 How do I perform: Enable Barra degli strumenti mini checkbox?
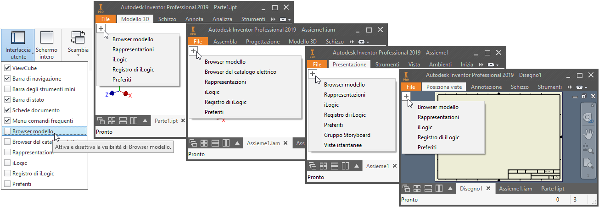pyautogui.click(x=7, y=89)
